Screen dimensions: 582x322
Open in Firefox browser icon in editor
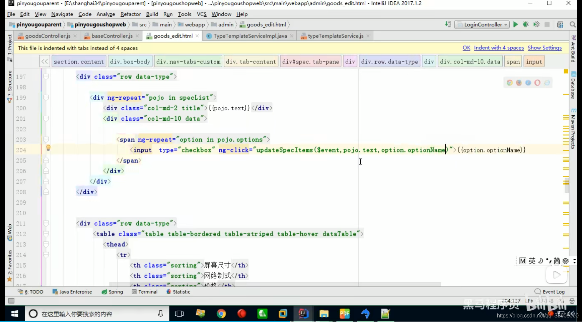pos(519,83)
